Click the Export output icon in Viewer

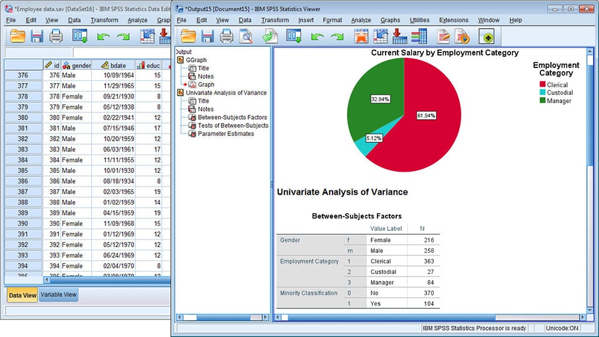270,37
